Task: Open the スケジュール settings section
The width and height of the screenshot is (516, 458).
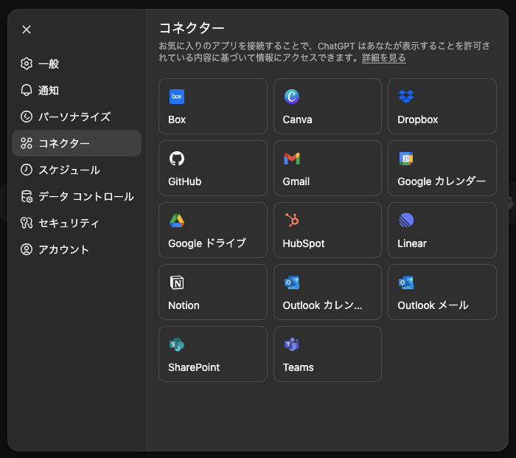Action: (x=77, y=170)
